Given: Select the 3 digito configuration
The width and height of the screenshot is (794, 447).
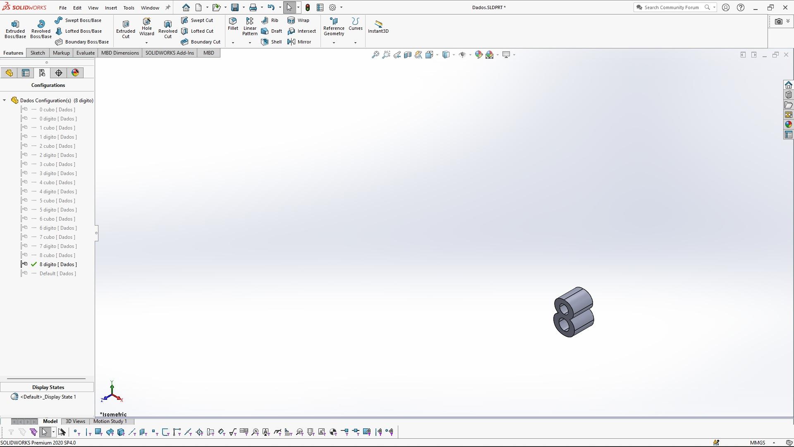Looking at the screenshot, I should (x=58, y=173).
